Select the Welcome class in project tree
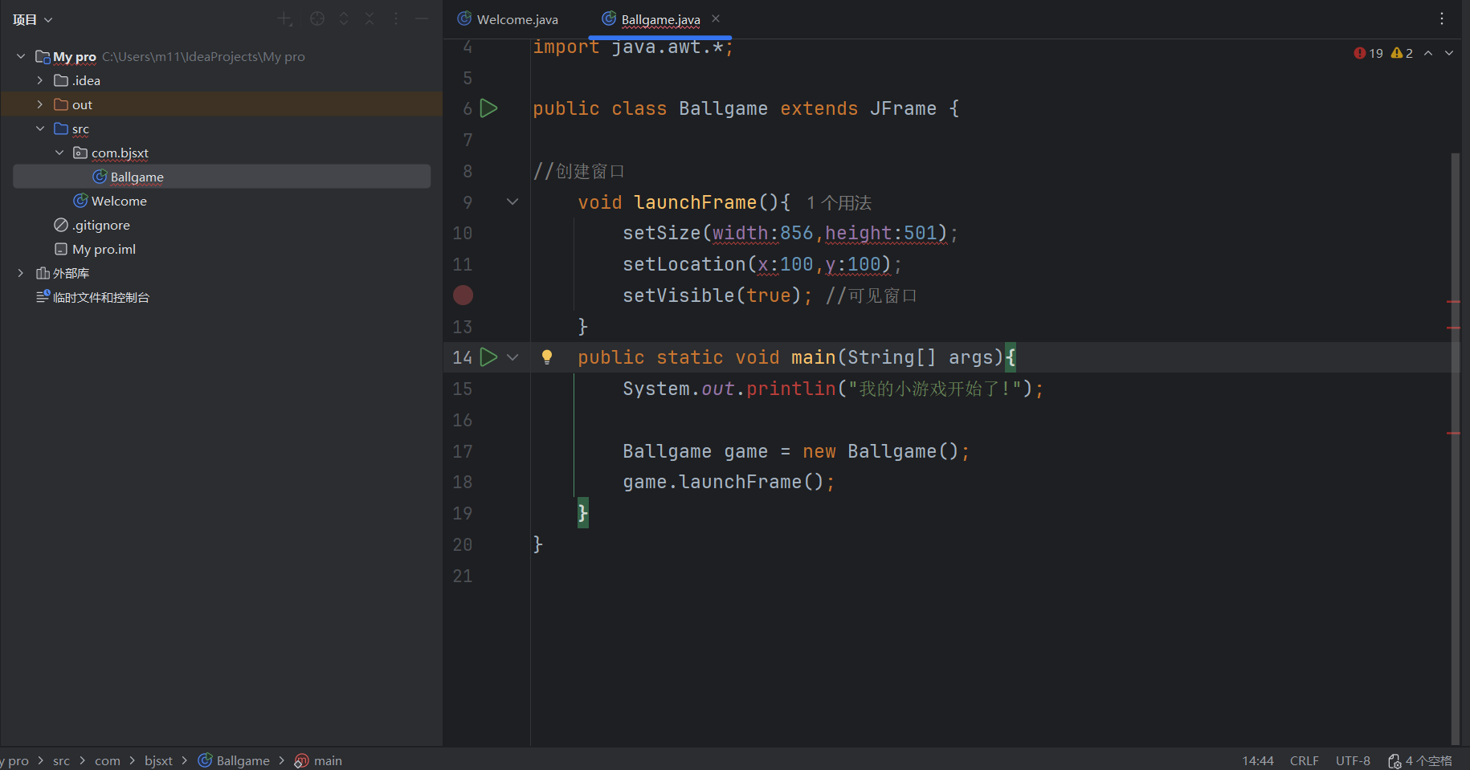The image size is (1470, 770). (x=119, y=201)
